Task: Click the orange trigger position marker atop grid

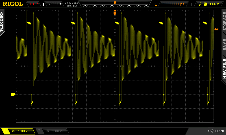Action: tap(115, 13)
